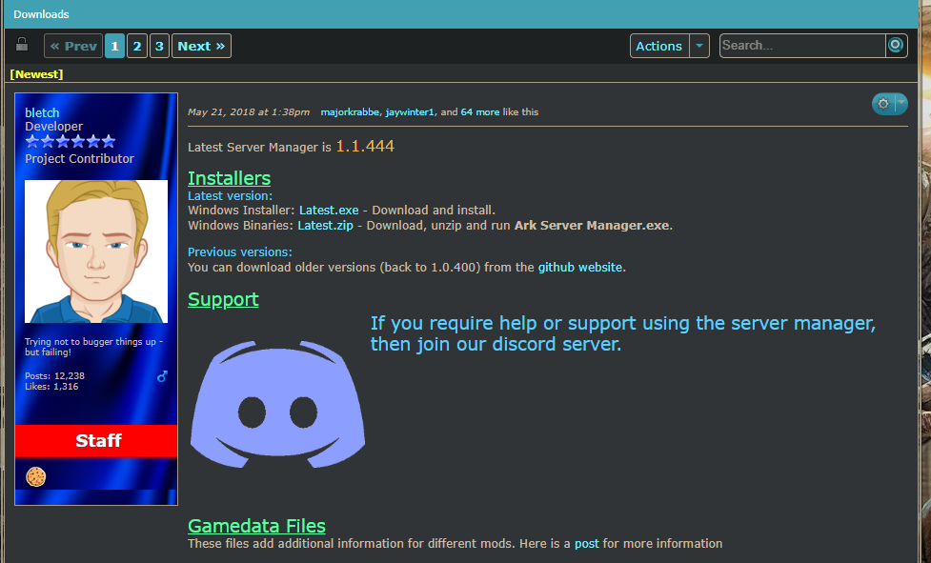Click the Support heading
Image resolution: width=931 pixels, height=563 pixels.
point(223,299)
